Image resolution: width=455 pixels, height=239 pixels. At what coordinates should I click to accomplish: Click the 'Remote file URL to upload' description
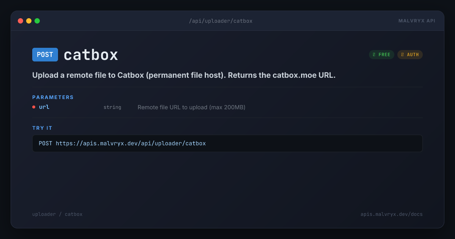click(191, 107)
